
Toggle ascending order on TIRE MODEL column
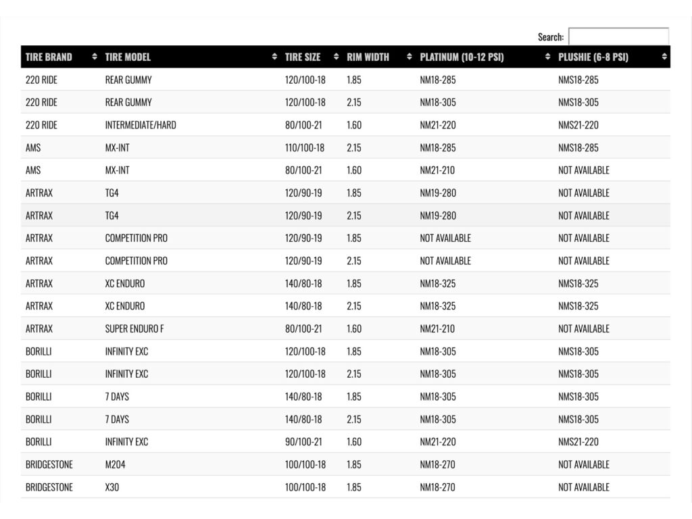coord(273,57)
